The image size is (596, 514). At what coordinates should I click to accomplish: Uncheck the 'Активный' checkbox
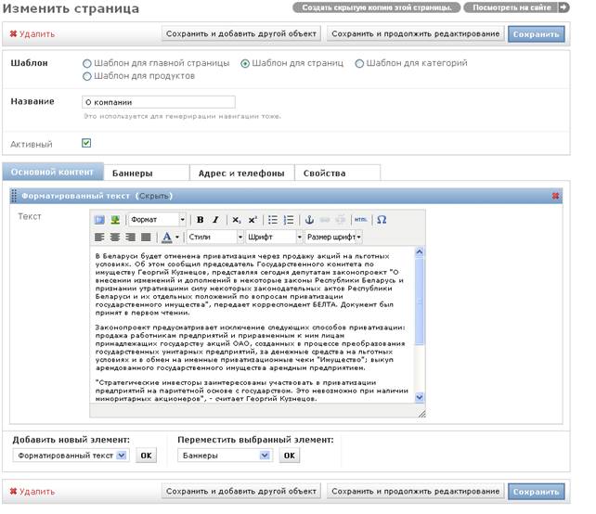click(86, 143)
